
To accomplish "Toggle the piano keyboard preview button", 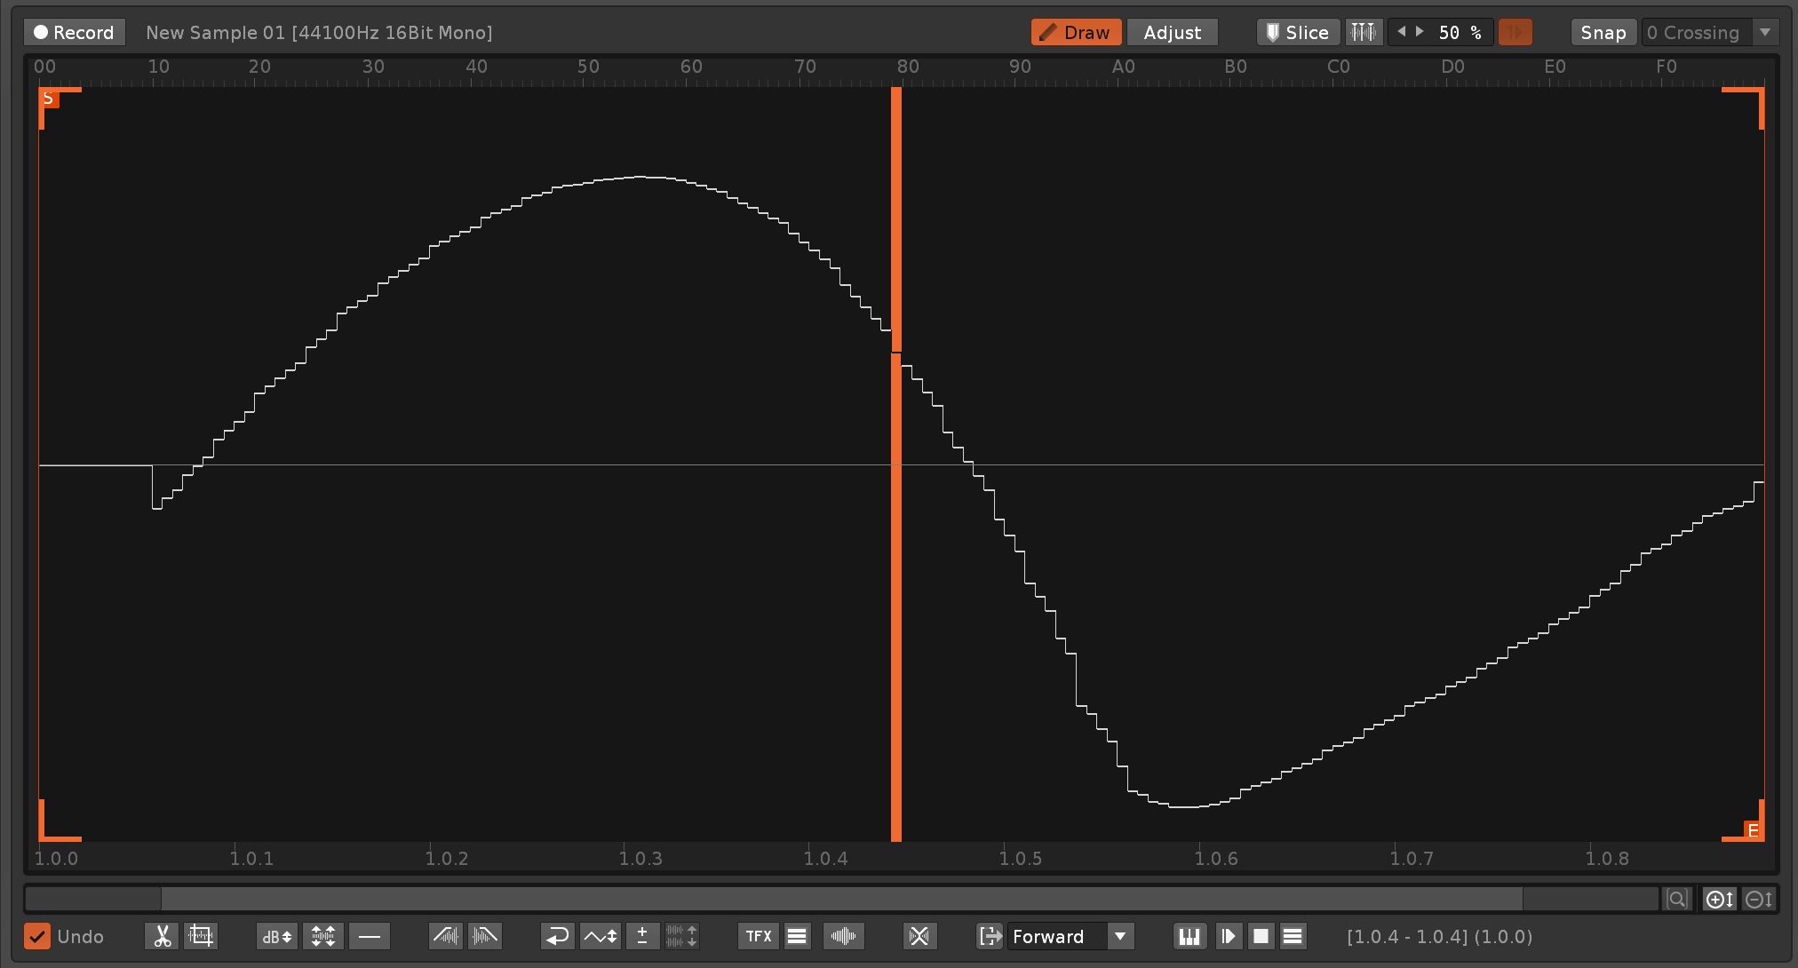I will pyautogui.click(x=1189, y=936).
